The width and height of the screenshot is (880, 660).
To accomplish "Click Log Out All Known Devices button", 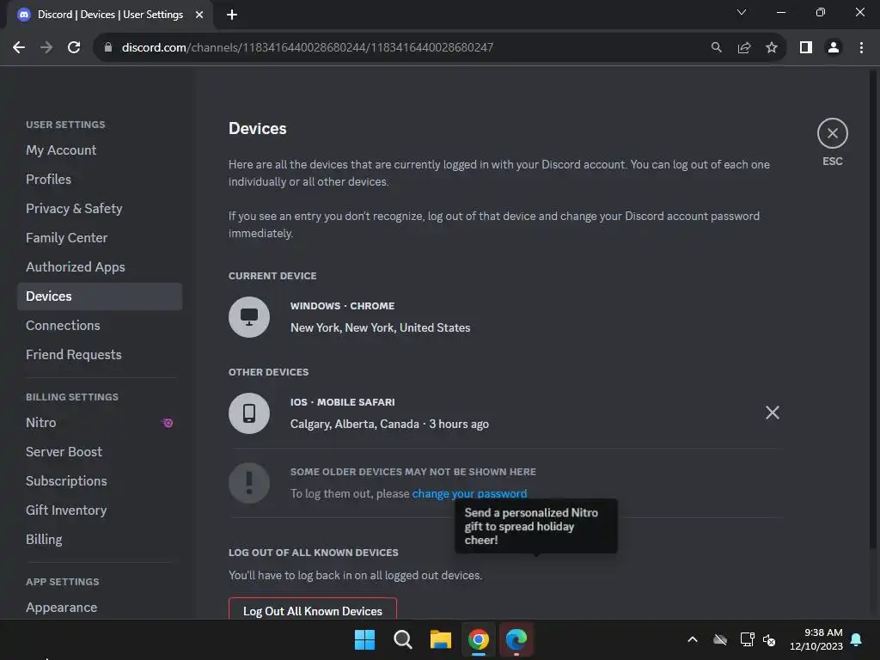I will coord(313,609).
